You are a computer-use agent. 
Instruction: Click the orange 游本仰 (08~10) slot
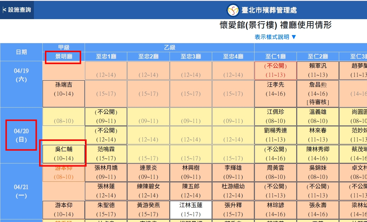tap(64, 172)
